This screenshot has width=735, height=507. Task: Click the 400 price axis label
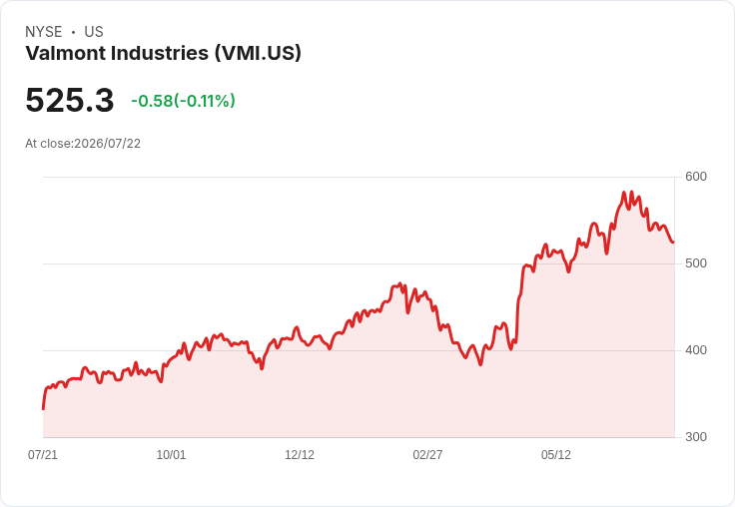pos(696,350)
